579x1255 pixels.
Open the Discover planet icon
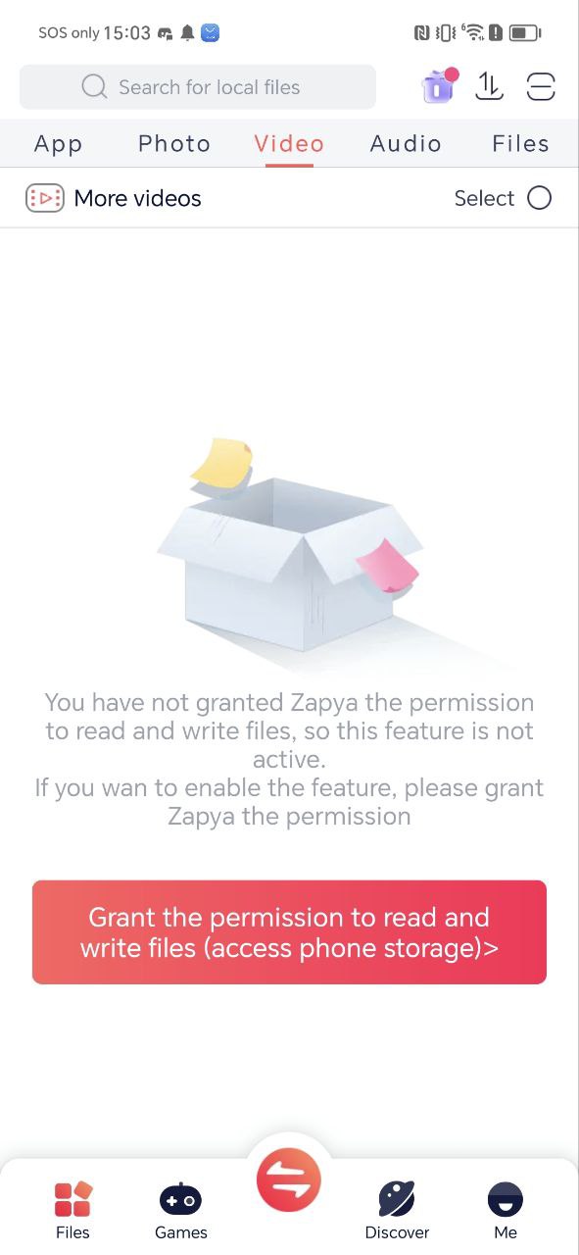click(x=397, y=1198)
